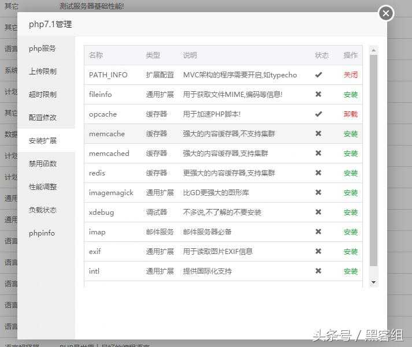Image resolution: width=412 pixels, height=347 pixels.
Task: Click description 邮件服务器必备
Action: [207, 232]
